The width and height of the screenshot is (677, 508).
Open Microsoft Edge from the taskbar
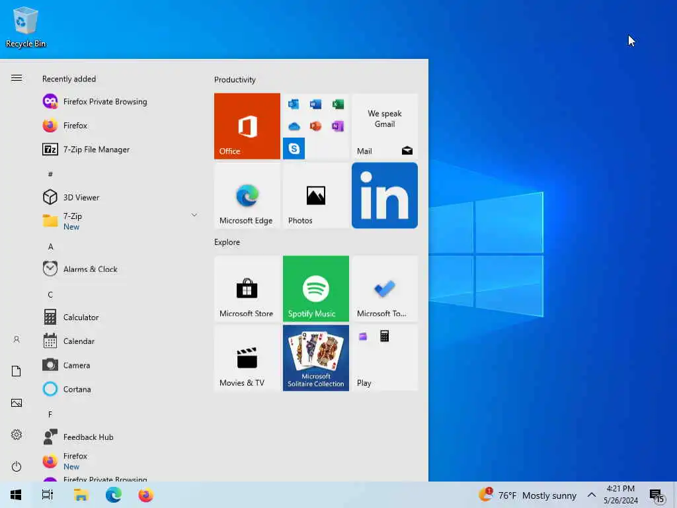pyautogui.click(x=114, y=495)
